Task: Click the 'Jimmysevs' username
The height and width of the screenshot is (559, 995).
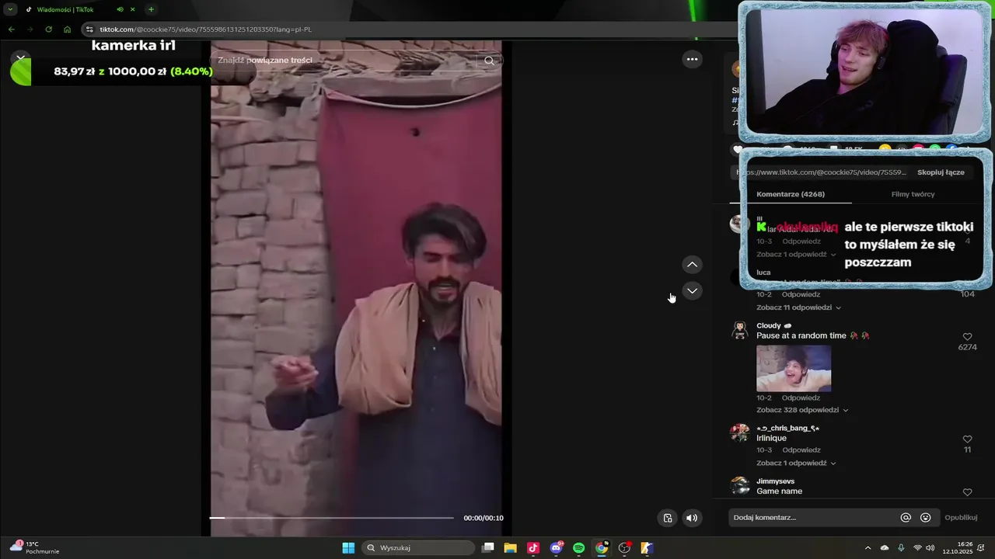Action: 775,481
